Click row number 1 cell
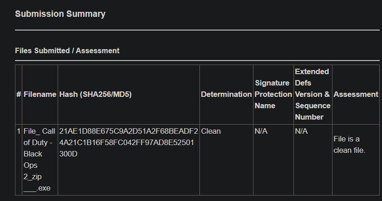Viewport: 382px width, 201px height. pos(19,131)
